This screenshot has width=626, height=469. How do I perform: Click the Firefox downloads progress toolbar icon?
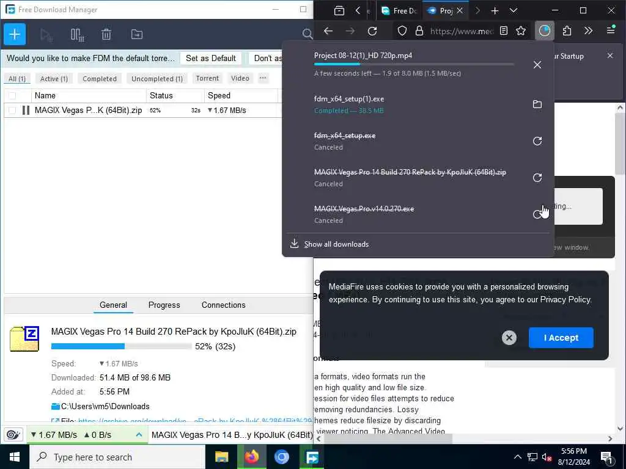click(x=545, y=31)
